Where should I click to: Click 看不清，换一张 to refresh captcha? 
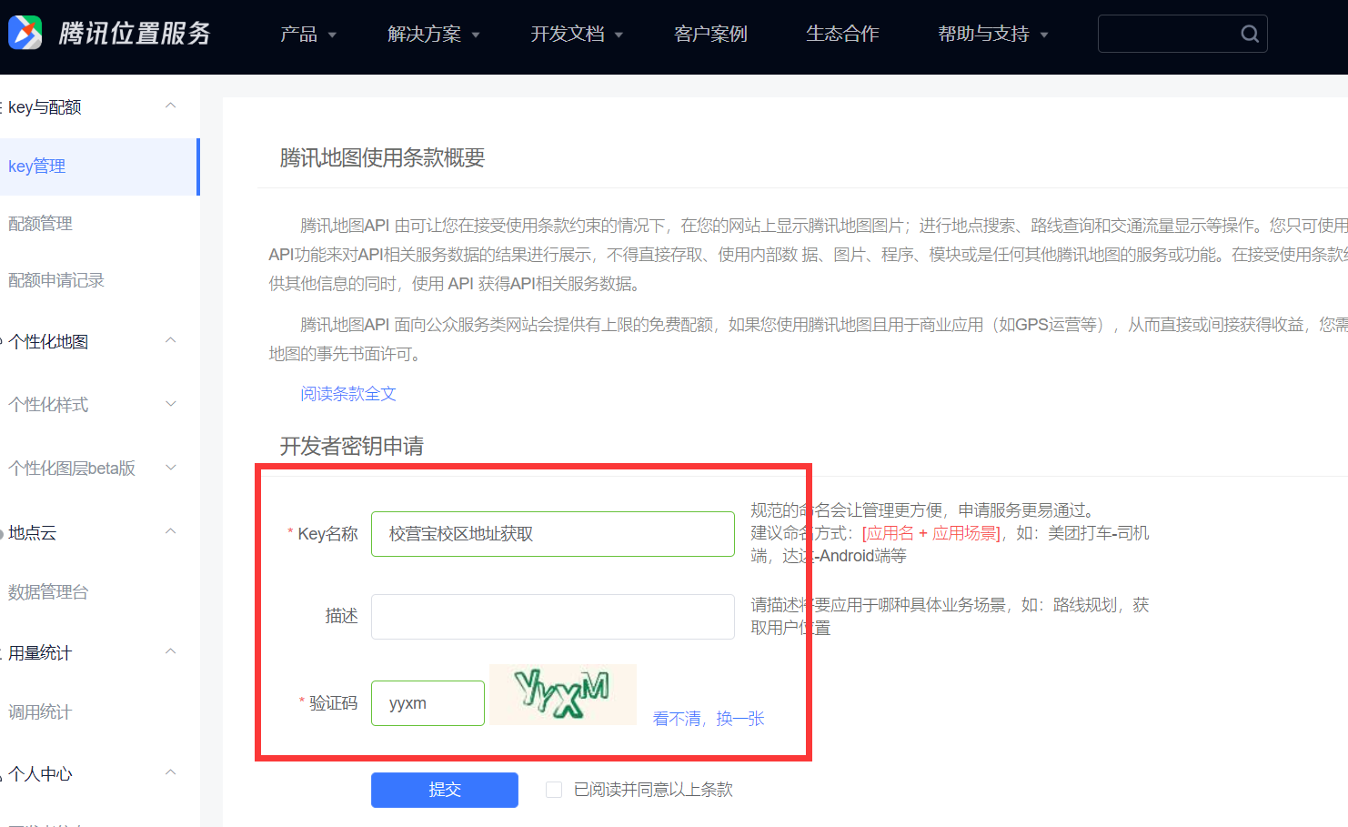[x=709, y=719]
